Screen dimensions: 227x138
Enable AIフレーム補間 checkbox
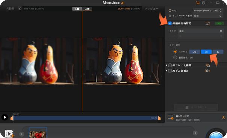(170, 65)
